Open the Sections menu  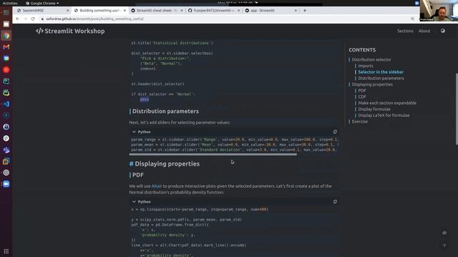click(x=405, y=31)
